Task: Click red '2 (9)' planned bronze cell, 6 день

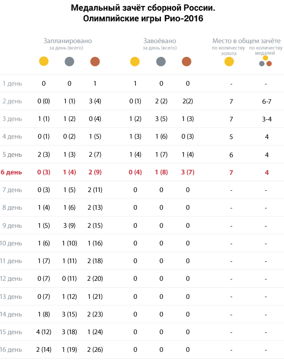Action: point(95,172)
